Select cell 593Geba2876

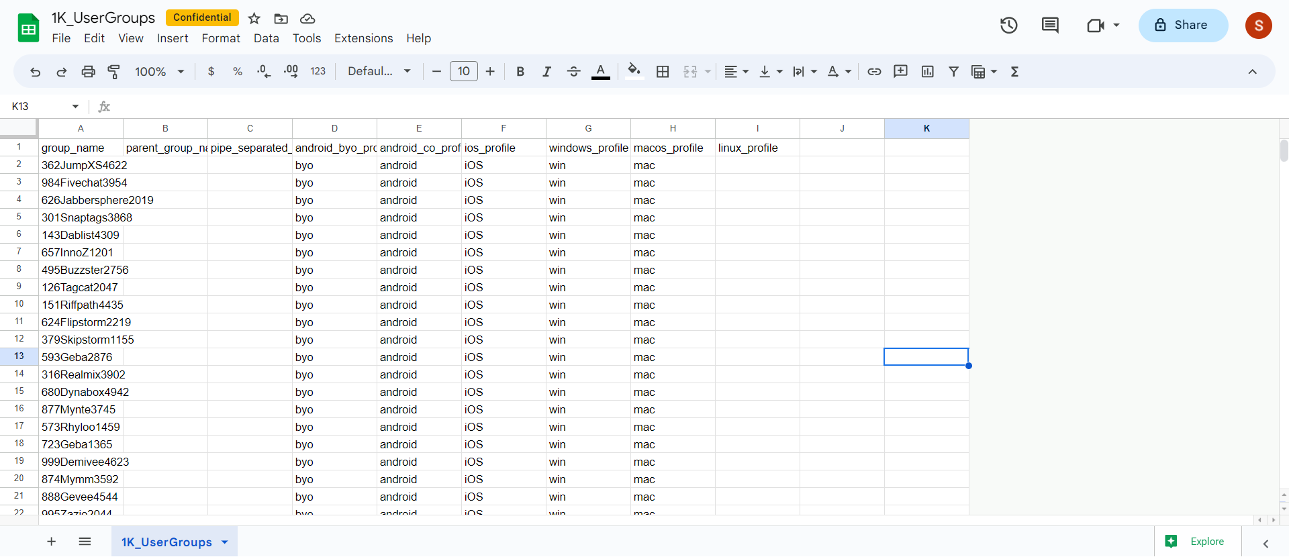[81, 357]
